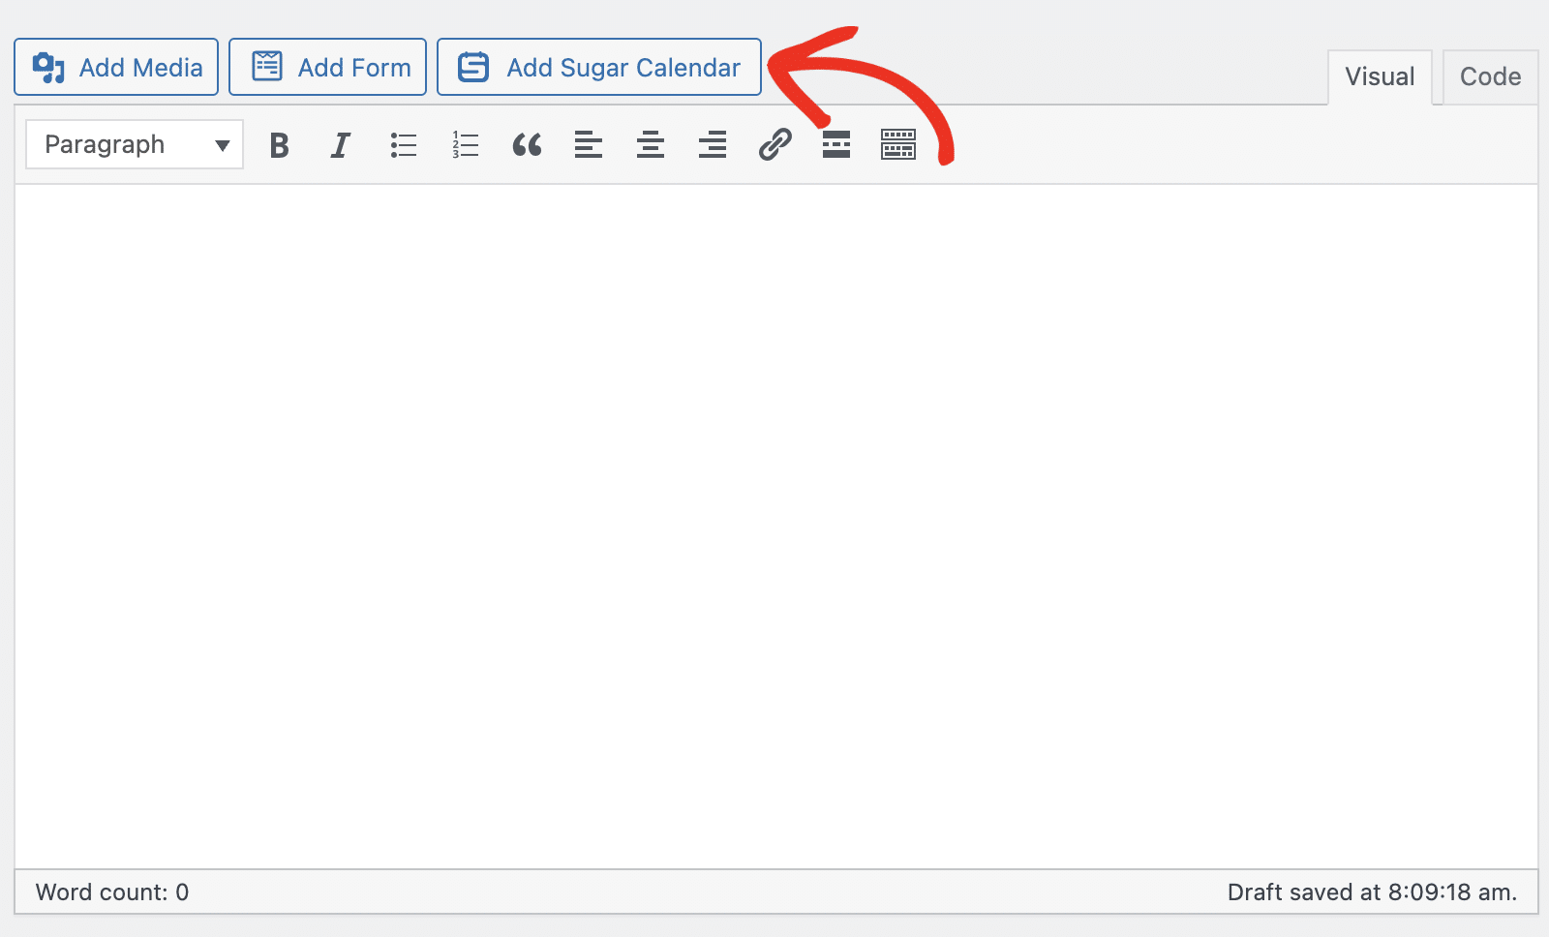Click inside the empty editor content area

coord(774,523)
